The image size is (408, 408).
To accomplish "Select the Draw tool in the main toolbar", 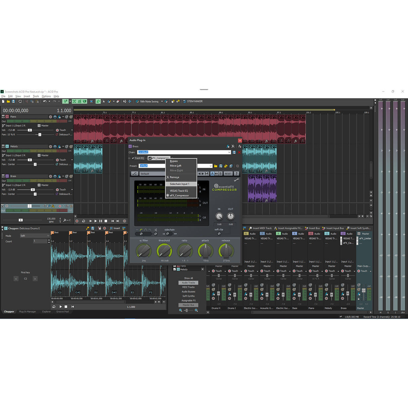I will [98, 101].
